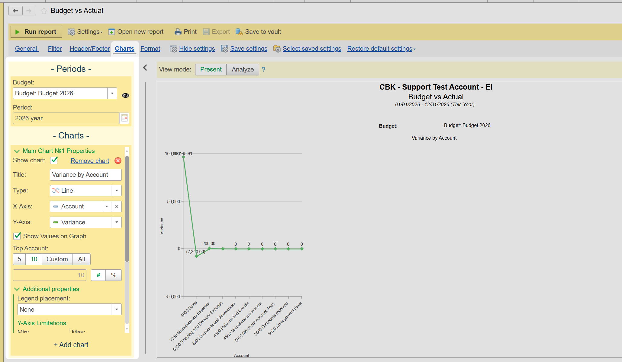Viewport: 622px width, 362px height.
Task: Collapse Main Chart №1 Properties section
Action: (17, 151)
